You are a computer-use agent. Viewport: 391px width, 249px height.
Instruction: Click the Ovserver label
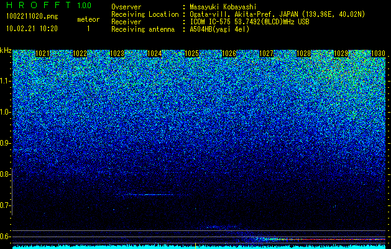[x=126, y=7]
